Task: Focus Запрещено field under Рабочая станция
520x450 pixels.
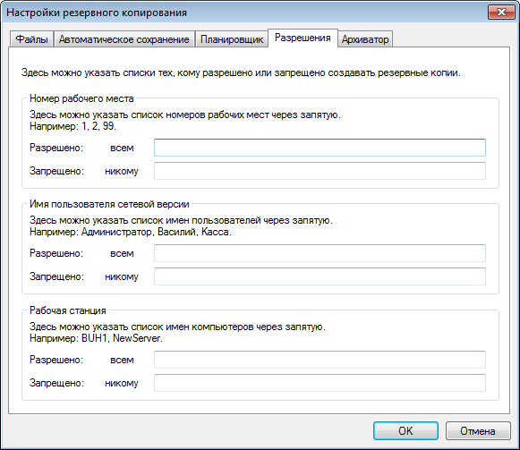Action: coord(320,383)
